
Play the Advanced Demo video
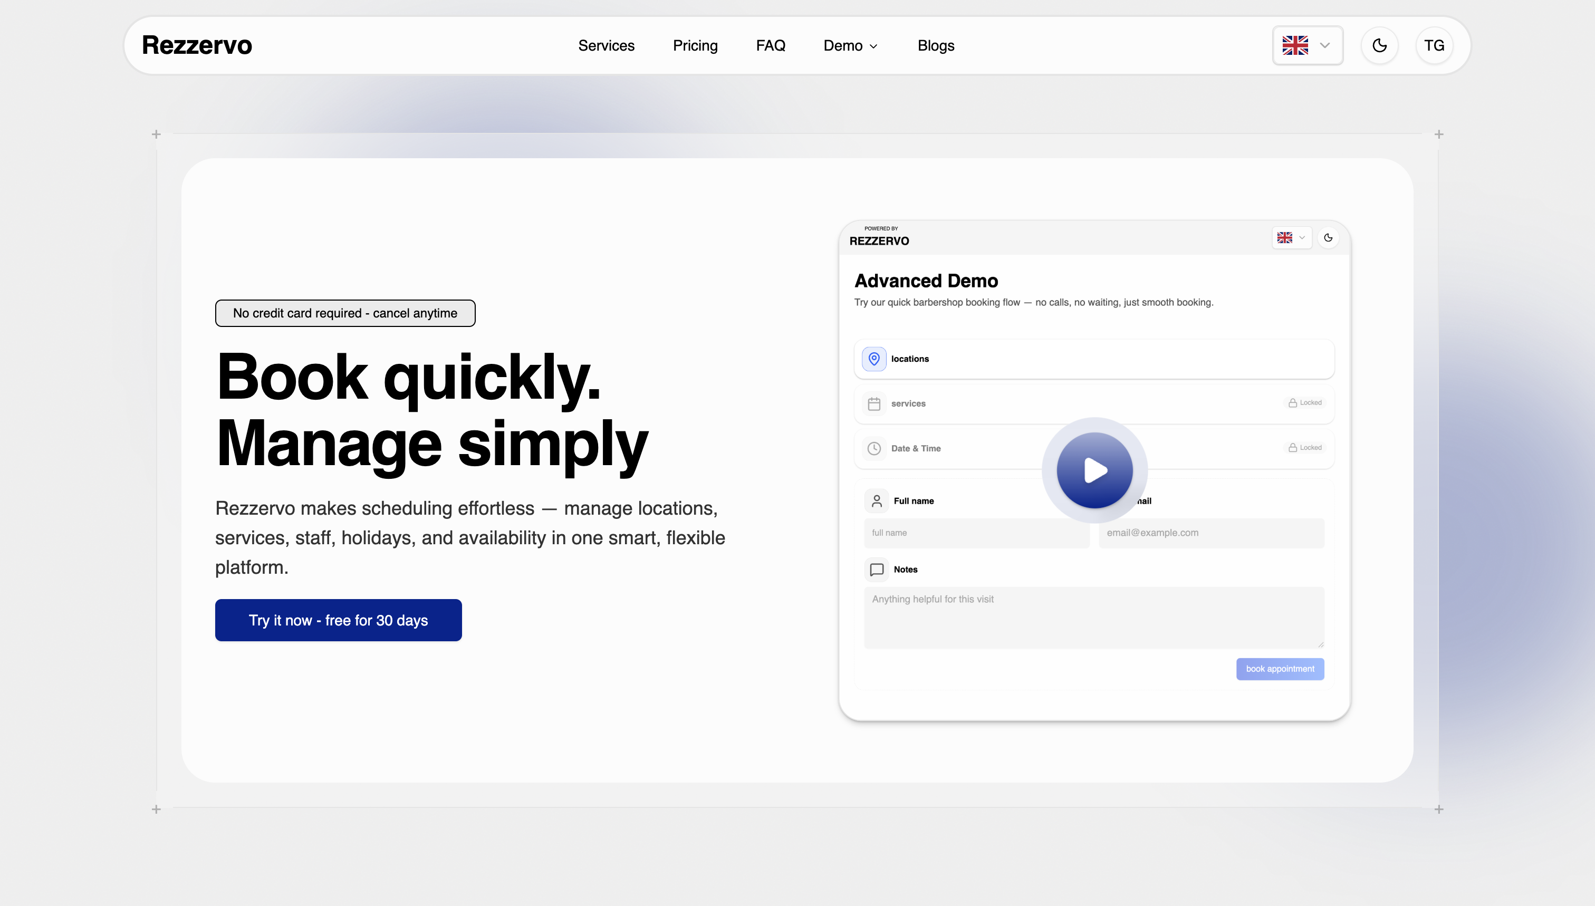(x=1094, y=470)
